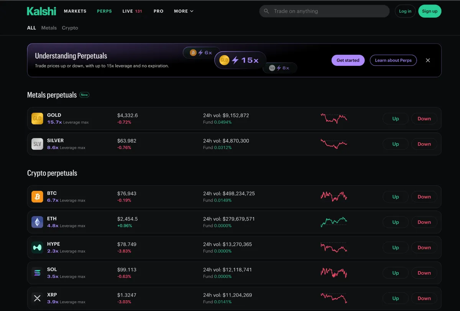
Task: Click Up for HYPE
Action: click(396, 247)
